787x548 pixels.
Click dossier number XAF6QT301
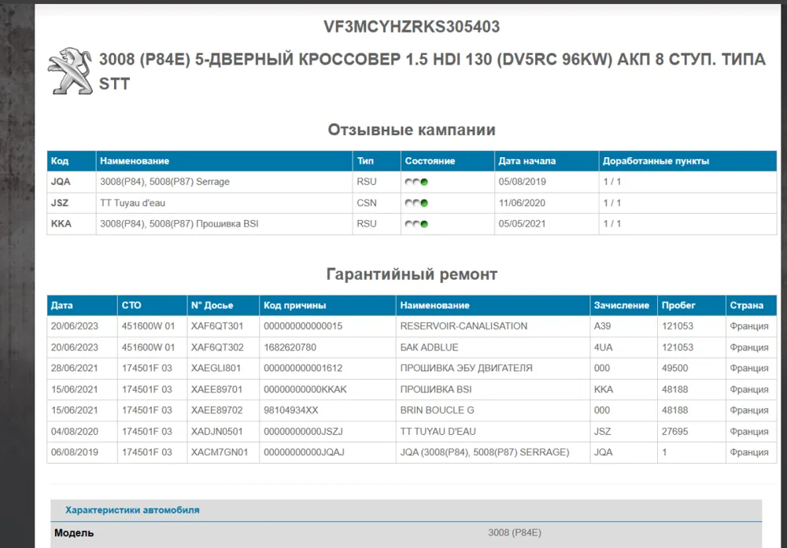click(217, 326)
